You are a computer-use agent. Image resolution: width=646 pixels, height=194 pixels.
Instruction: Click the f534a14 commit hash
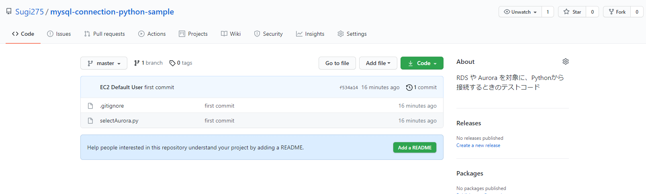pyautogui.click(x=348, y=88)
